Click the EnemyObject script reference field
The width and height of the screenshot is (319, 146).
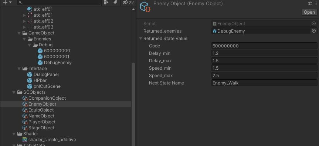click(261, 24)
